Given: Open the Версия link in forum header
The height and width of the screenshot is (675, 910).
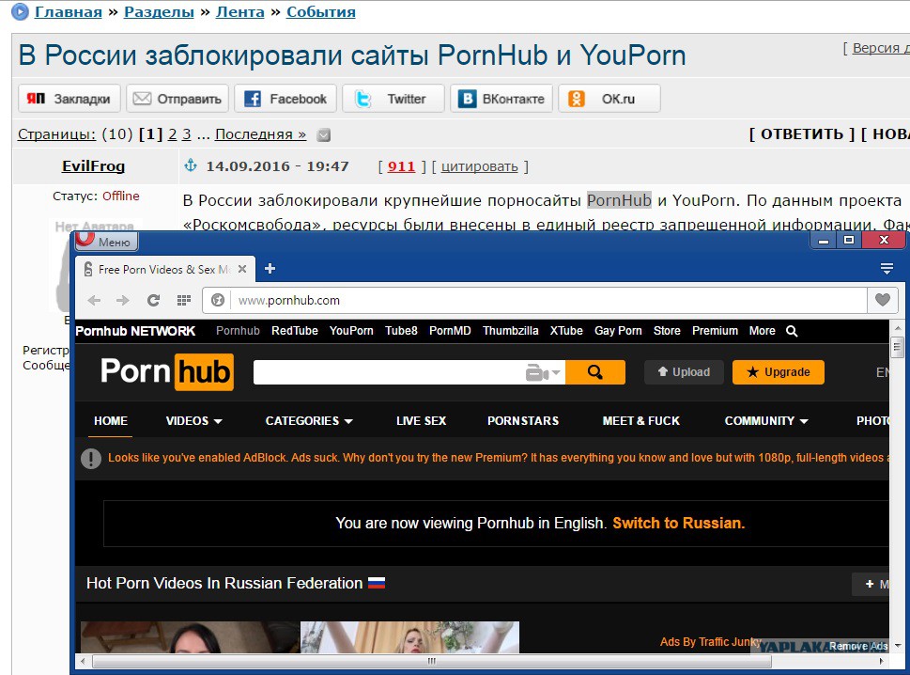Looking at the screenshot, I should (879, 48).
